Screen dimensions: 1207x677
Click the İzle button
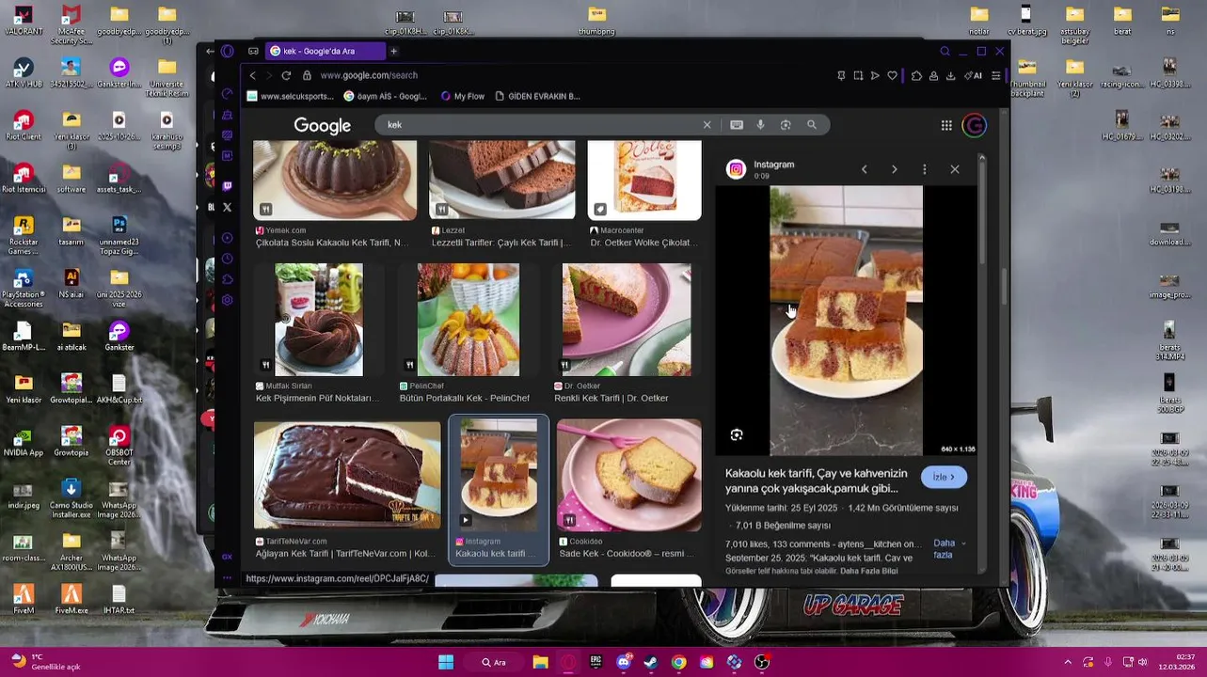click(x=944, y=477)
